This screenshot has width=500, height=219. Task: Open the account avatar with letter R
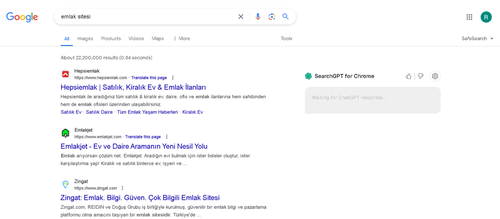[486, 17]
